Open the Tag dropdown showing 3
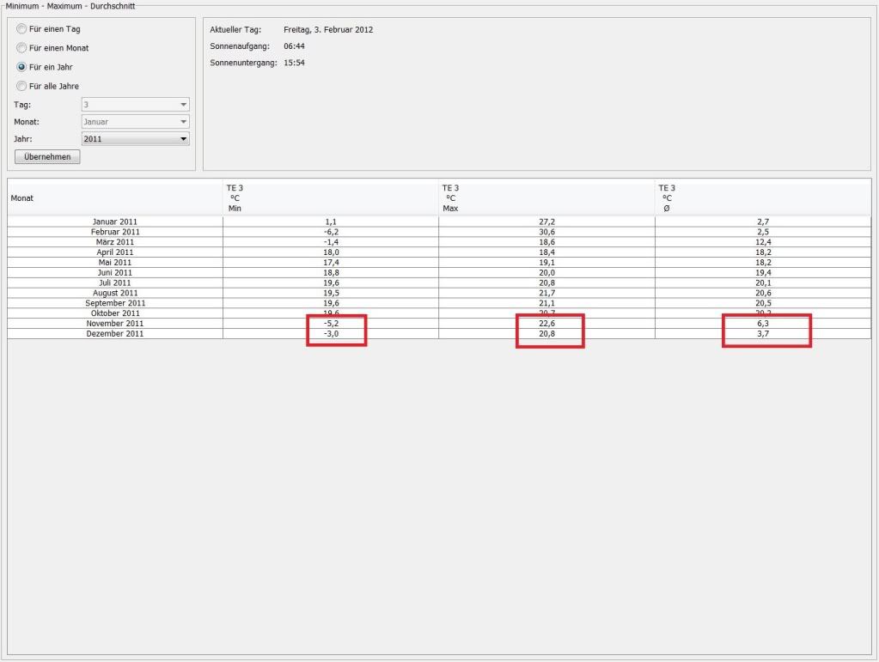Image resolution: width=879 pixels, height=662 pixels. click(x=135, y=105)
